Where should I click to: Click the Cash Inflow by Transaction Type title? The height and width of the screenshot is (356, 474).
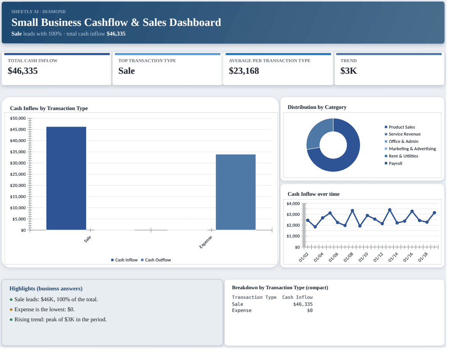tap(49, 108)
